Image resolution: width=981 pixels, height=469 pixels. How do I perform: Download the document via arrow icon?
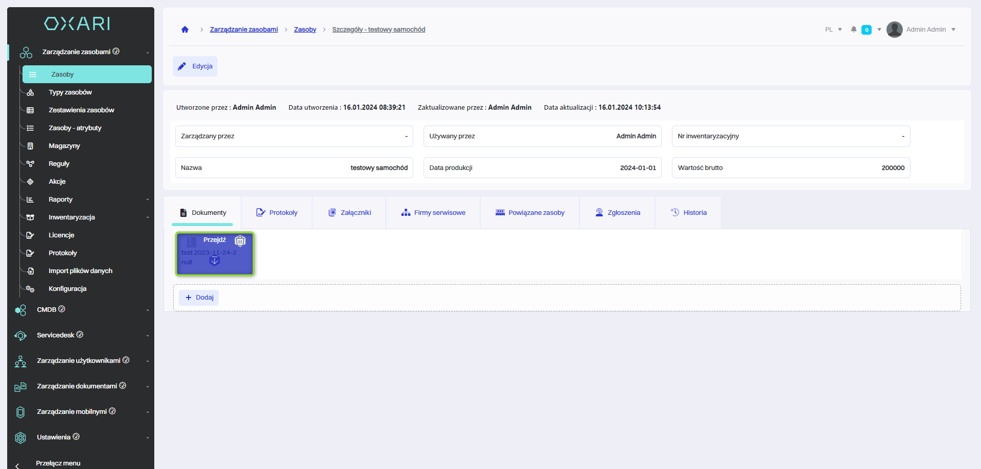[215, 261]
